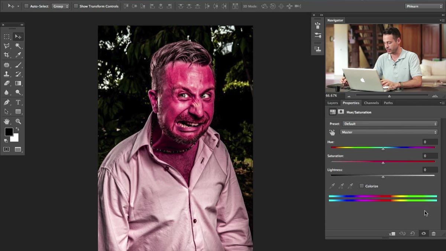This screenshot has width=446, height=251.
Task: Check Show Transform Controls
Action: coord(76,6)
